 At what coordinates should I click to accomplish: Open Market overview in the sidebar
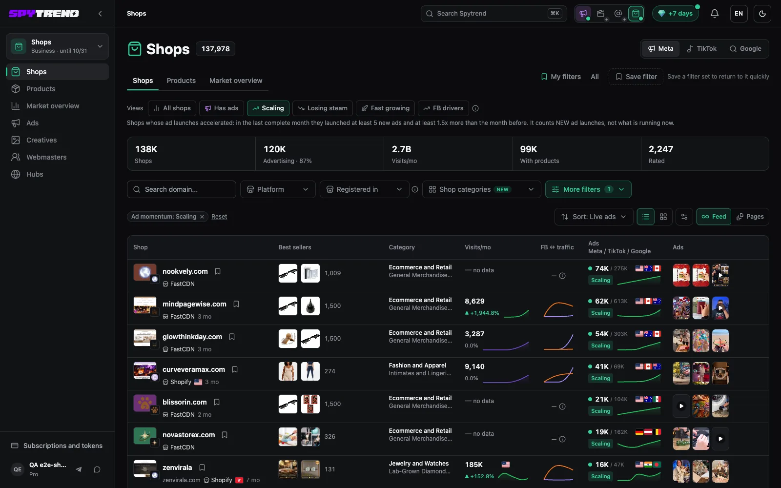pyautogui.click(x=58, y=106)
